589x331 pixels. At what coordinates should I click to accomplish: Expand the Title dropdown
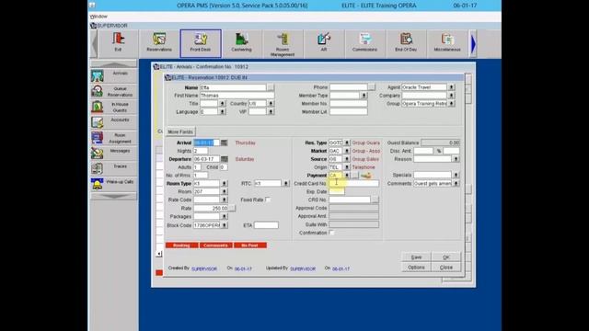pos(222,103)
